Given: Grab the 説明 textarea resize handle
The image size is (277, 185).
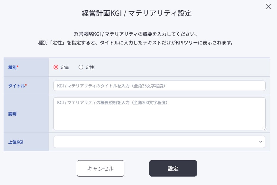Looking at the screenshot, I should [264, 128].
